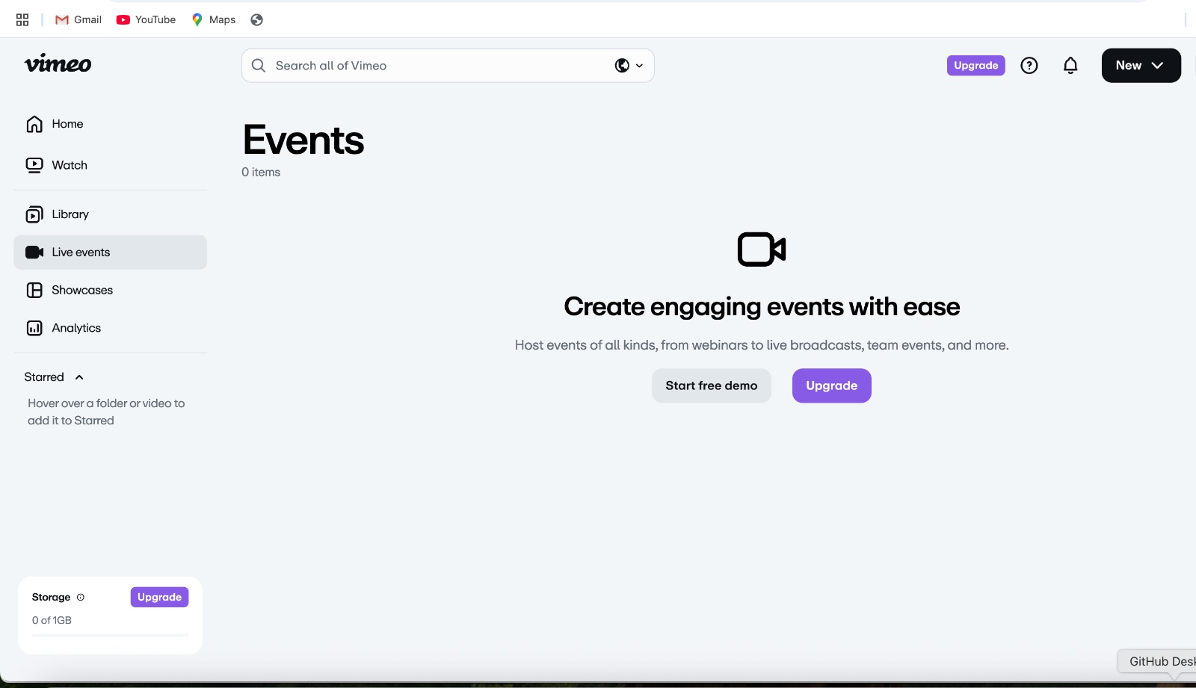The width and height of the screenshot is (1196, 688).
Task: Click the globe bookmark icon
Action: point(256,20)
